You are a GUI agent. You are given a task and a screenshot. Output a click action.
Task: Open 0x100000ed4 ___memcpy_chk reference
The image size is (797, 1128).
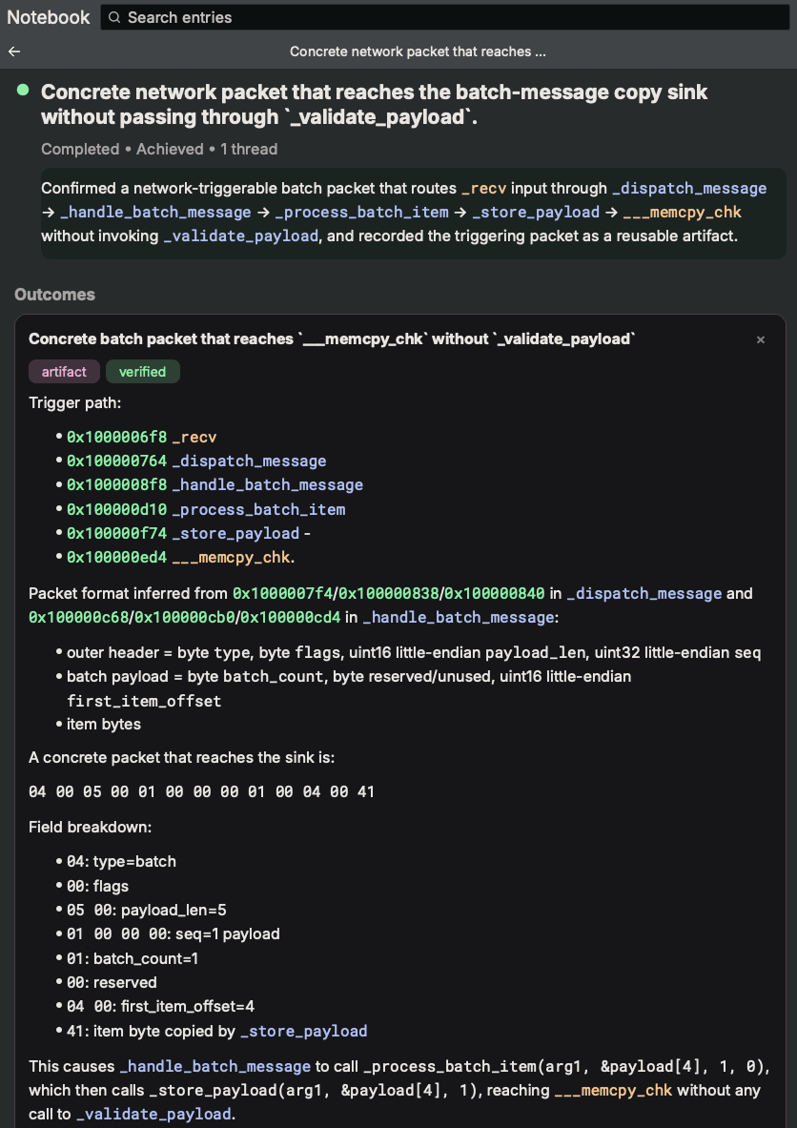pyautogui.click(x=178, y=558)
